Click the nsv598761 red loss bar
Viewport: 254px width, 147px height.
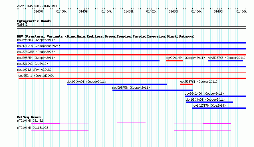tap(187, 84)
